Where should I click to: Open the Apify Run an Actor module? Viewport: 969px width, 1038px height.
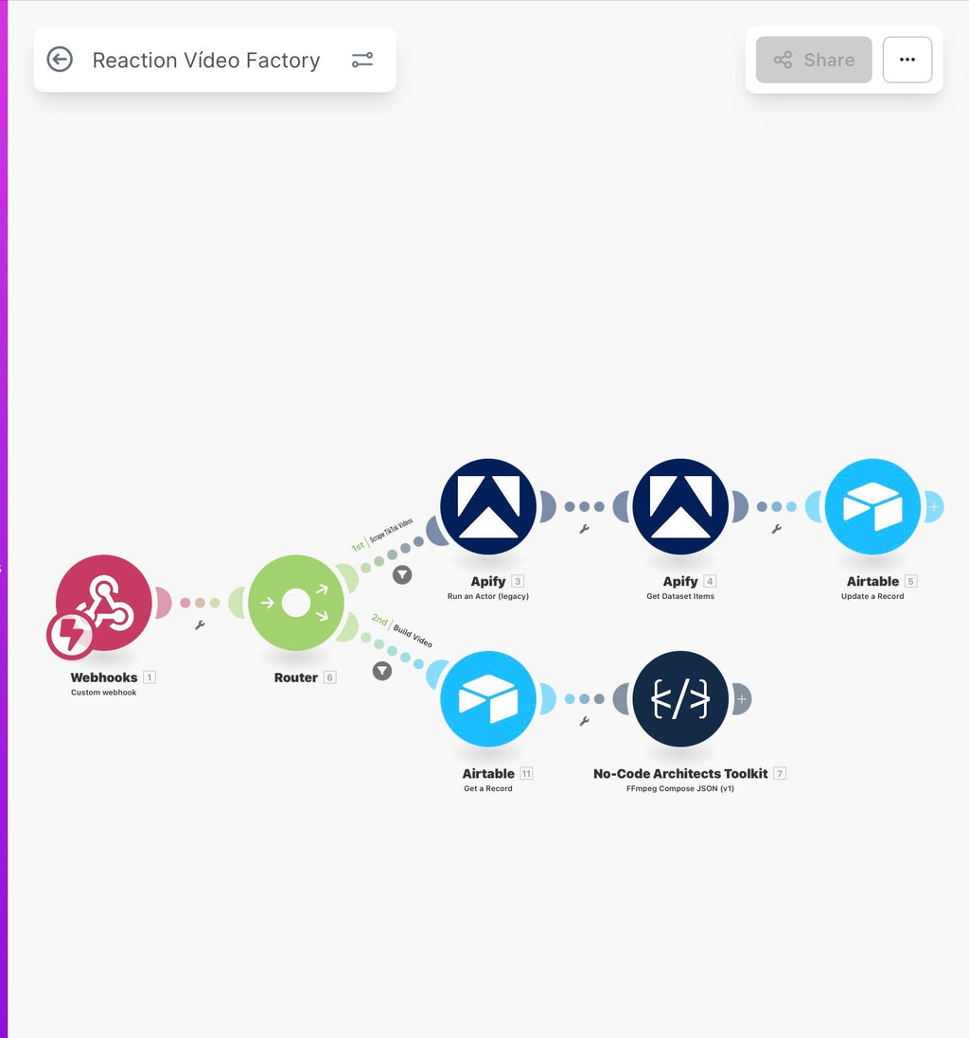[488, 505]
